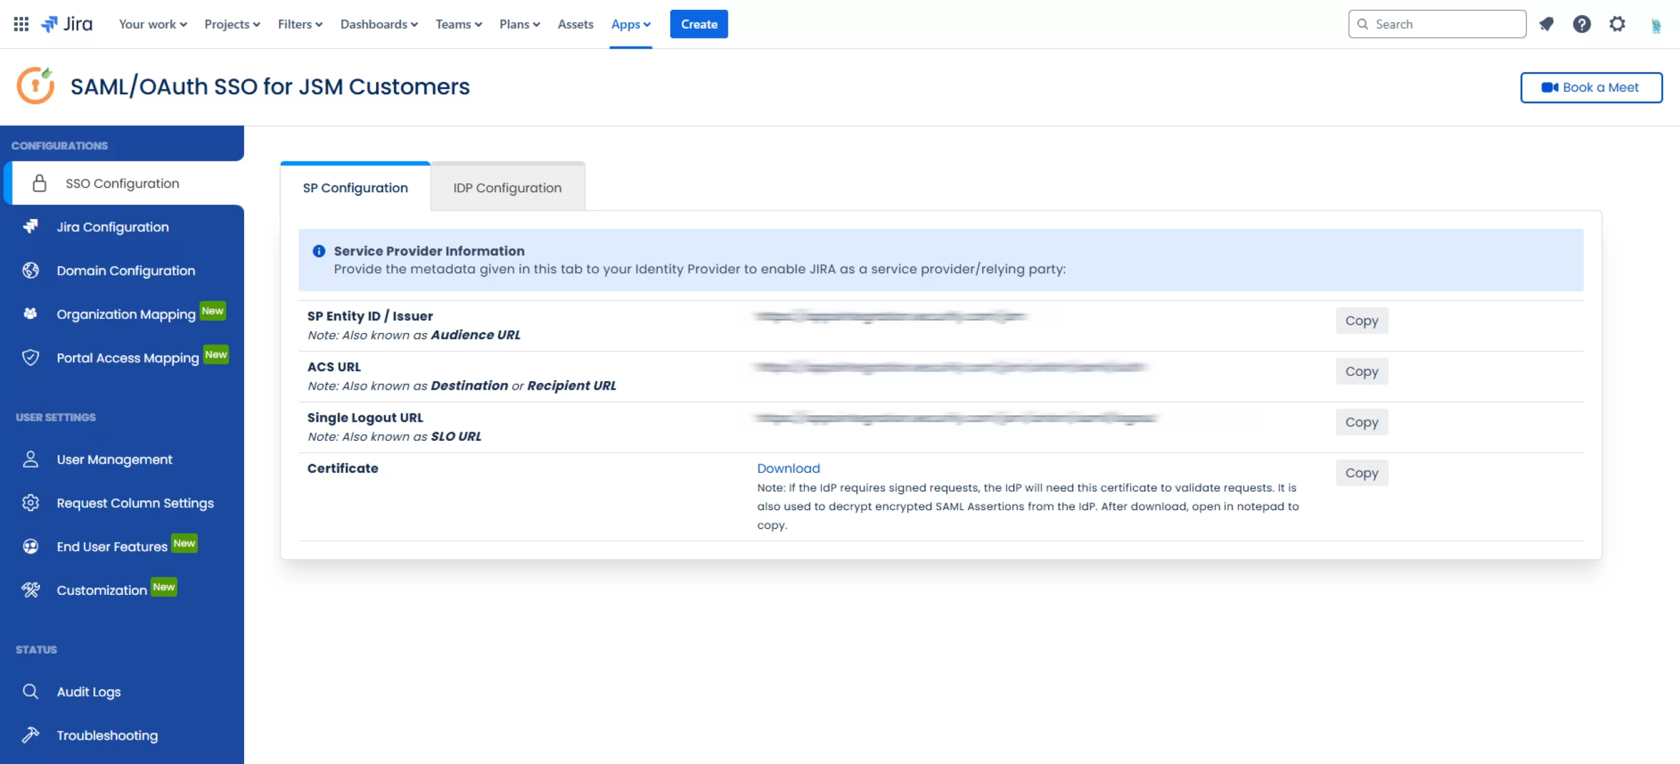
Task: Open the user profile avatar
Action: point(1656,25)
